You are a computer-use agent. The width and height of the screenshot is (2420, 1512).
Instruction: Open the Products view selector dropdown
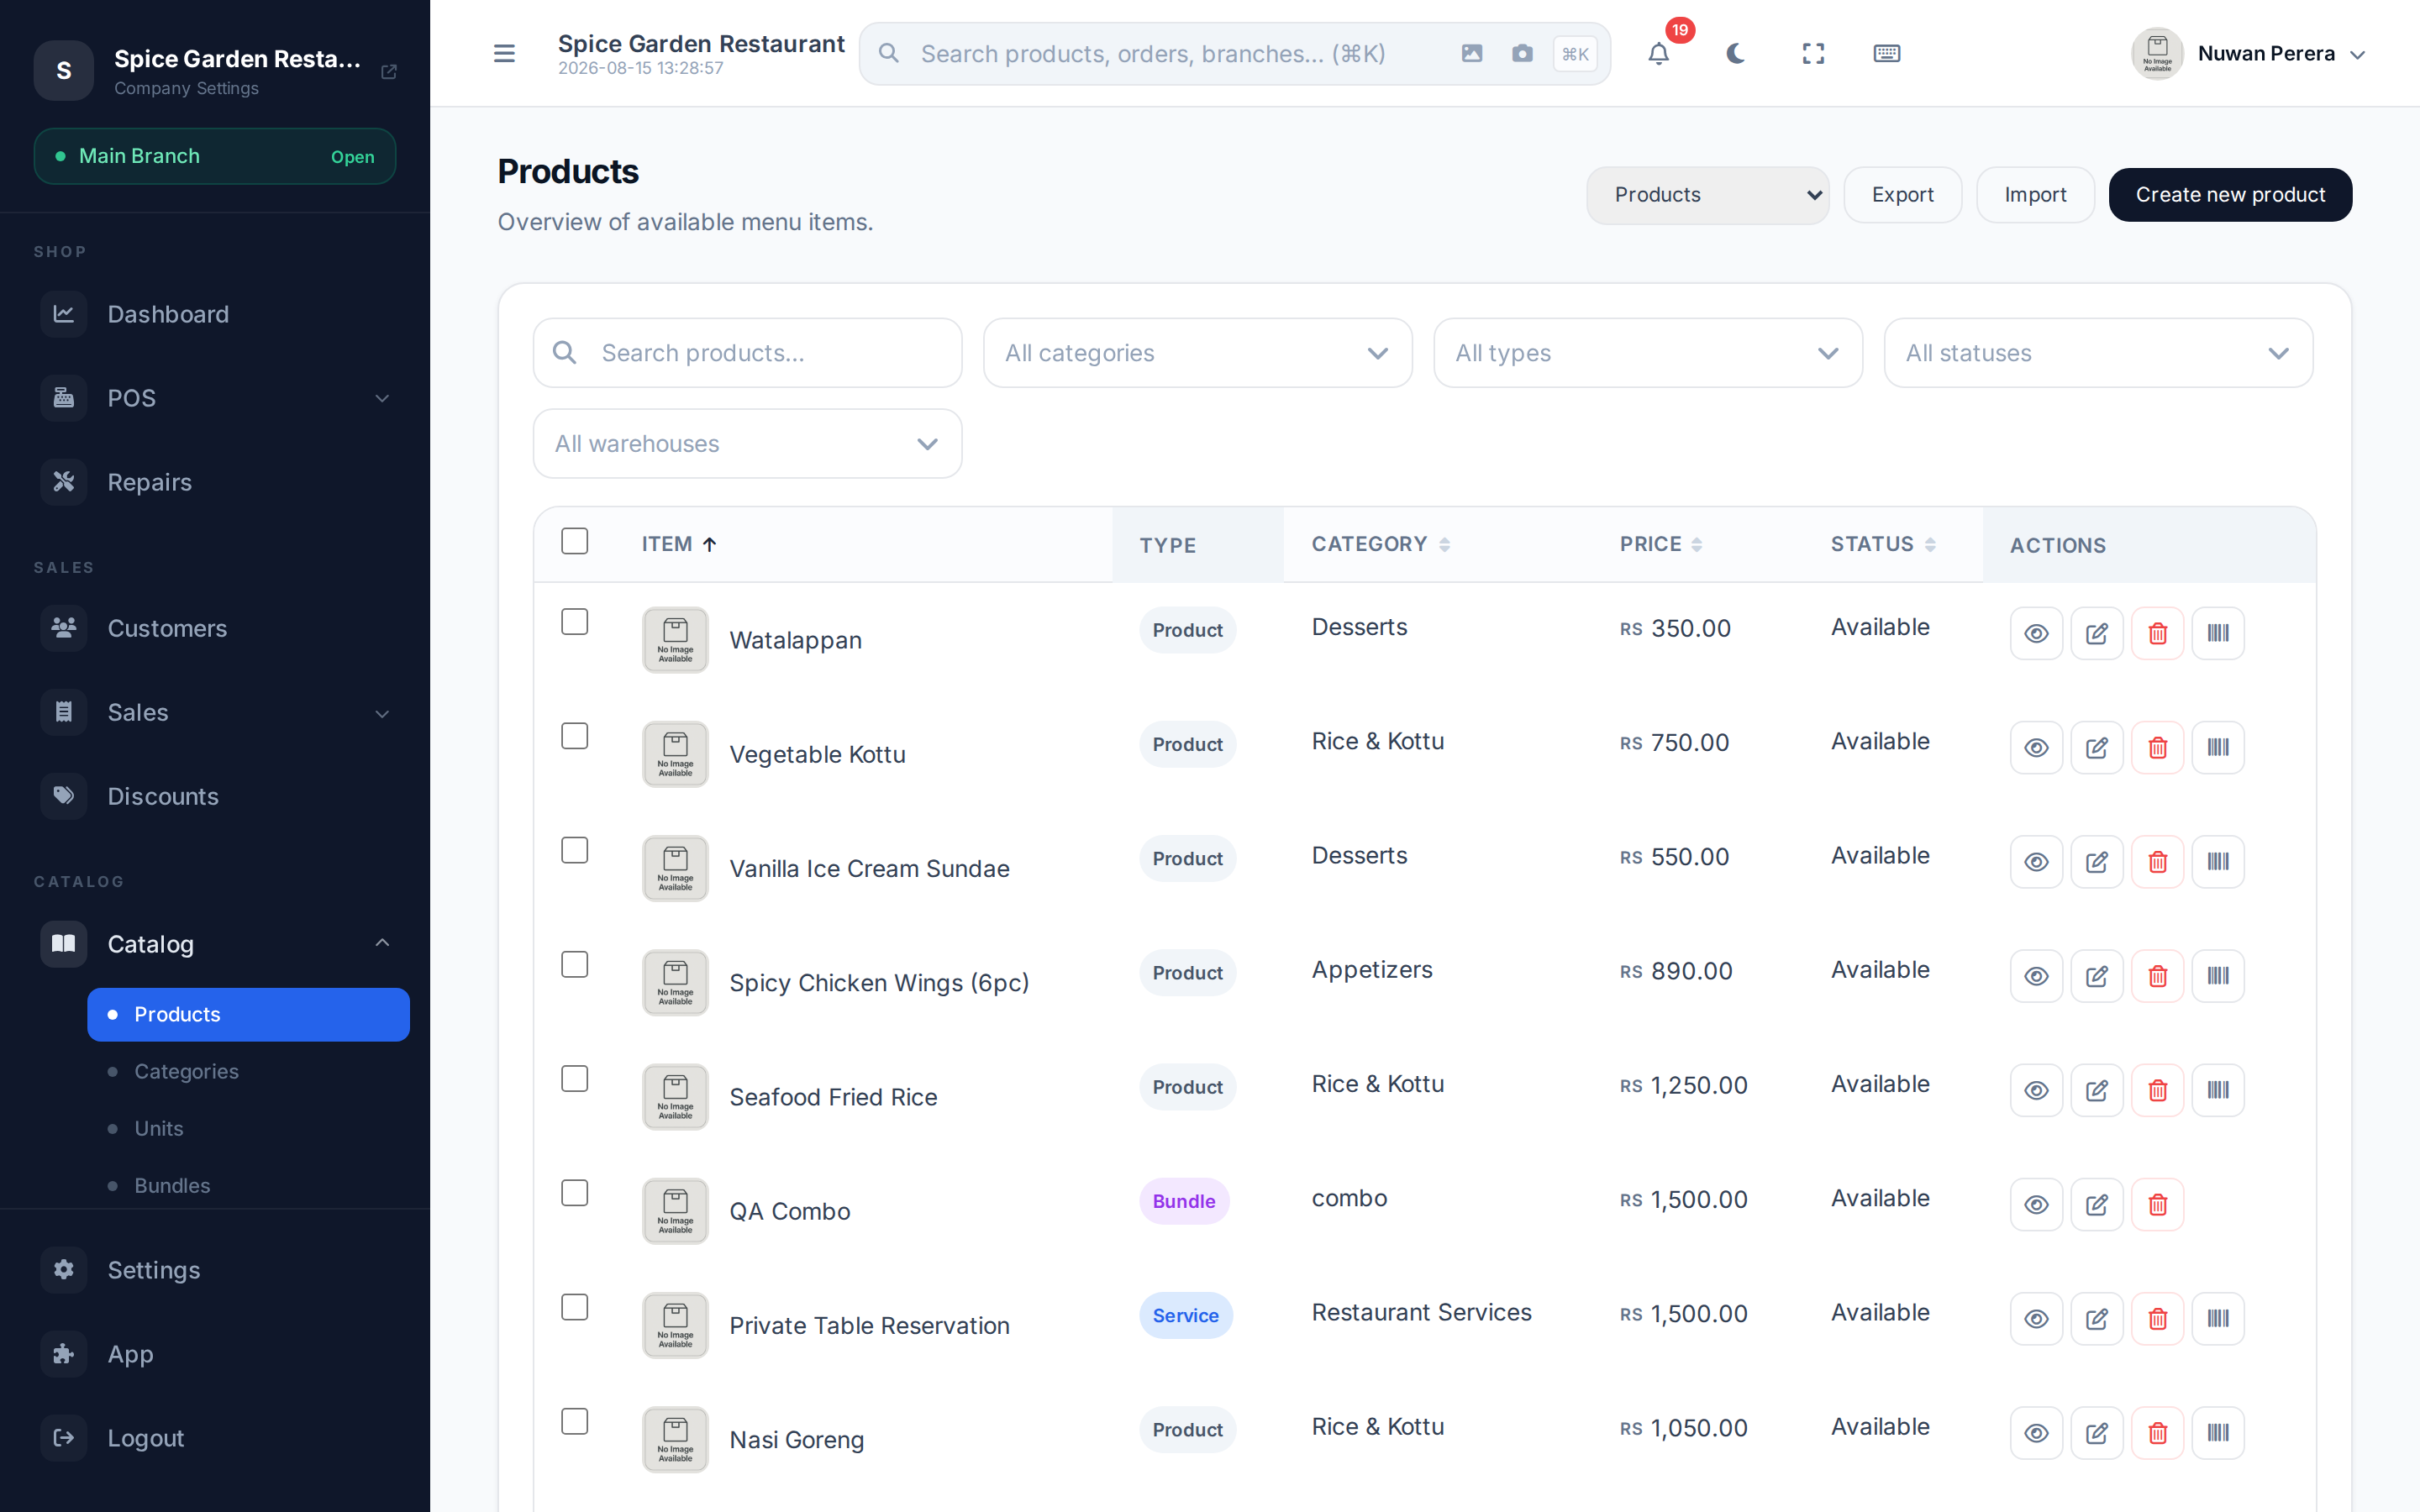click(1707, 195)
